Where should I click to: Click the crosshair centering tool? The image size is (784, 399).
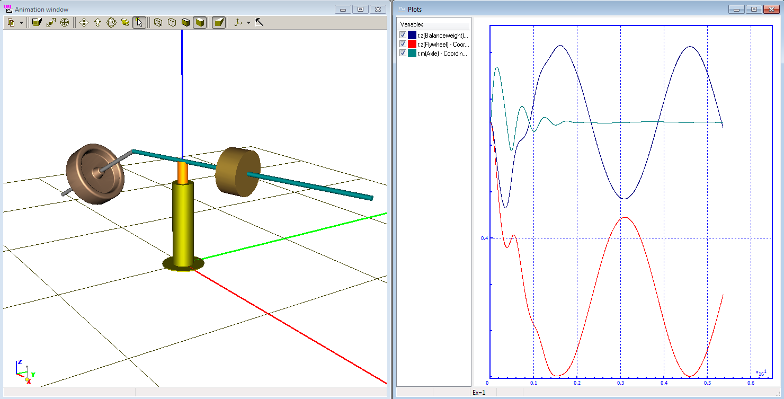click(x=65, y=22)
